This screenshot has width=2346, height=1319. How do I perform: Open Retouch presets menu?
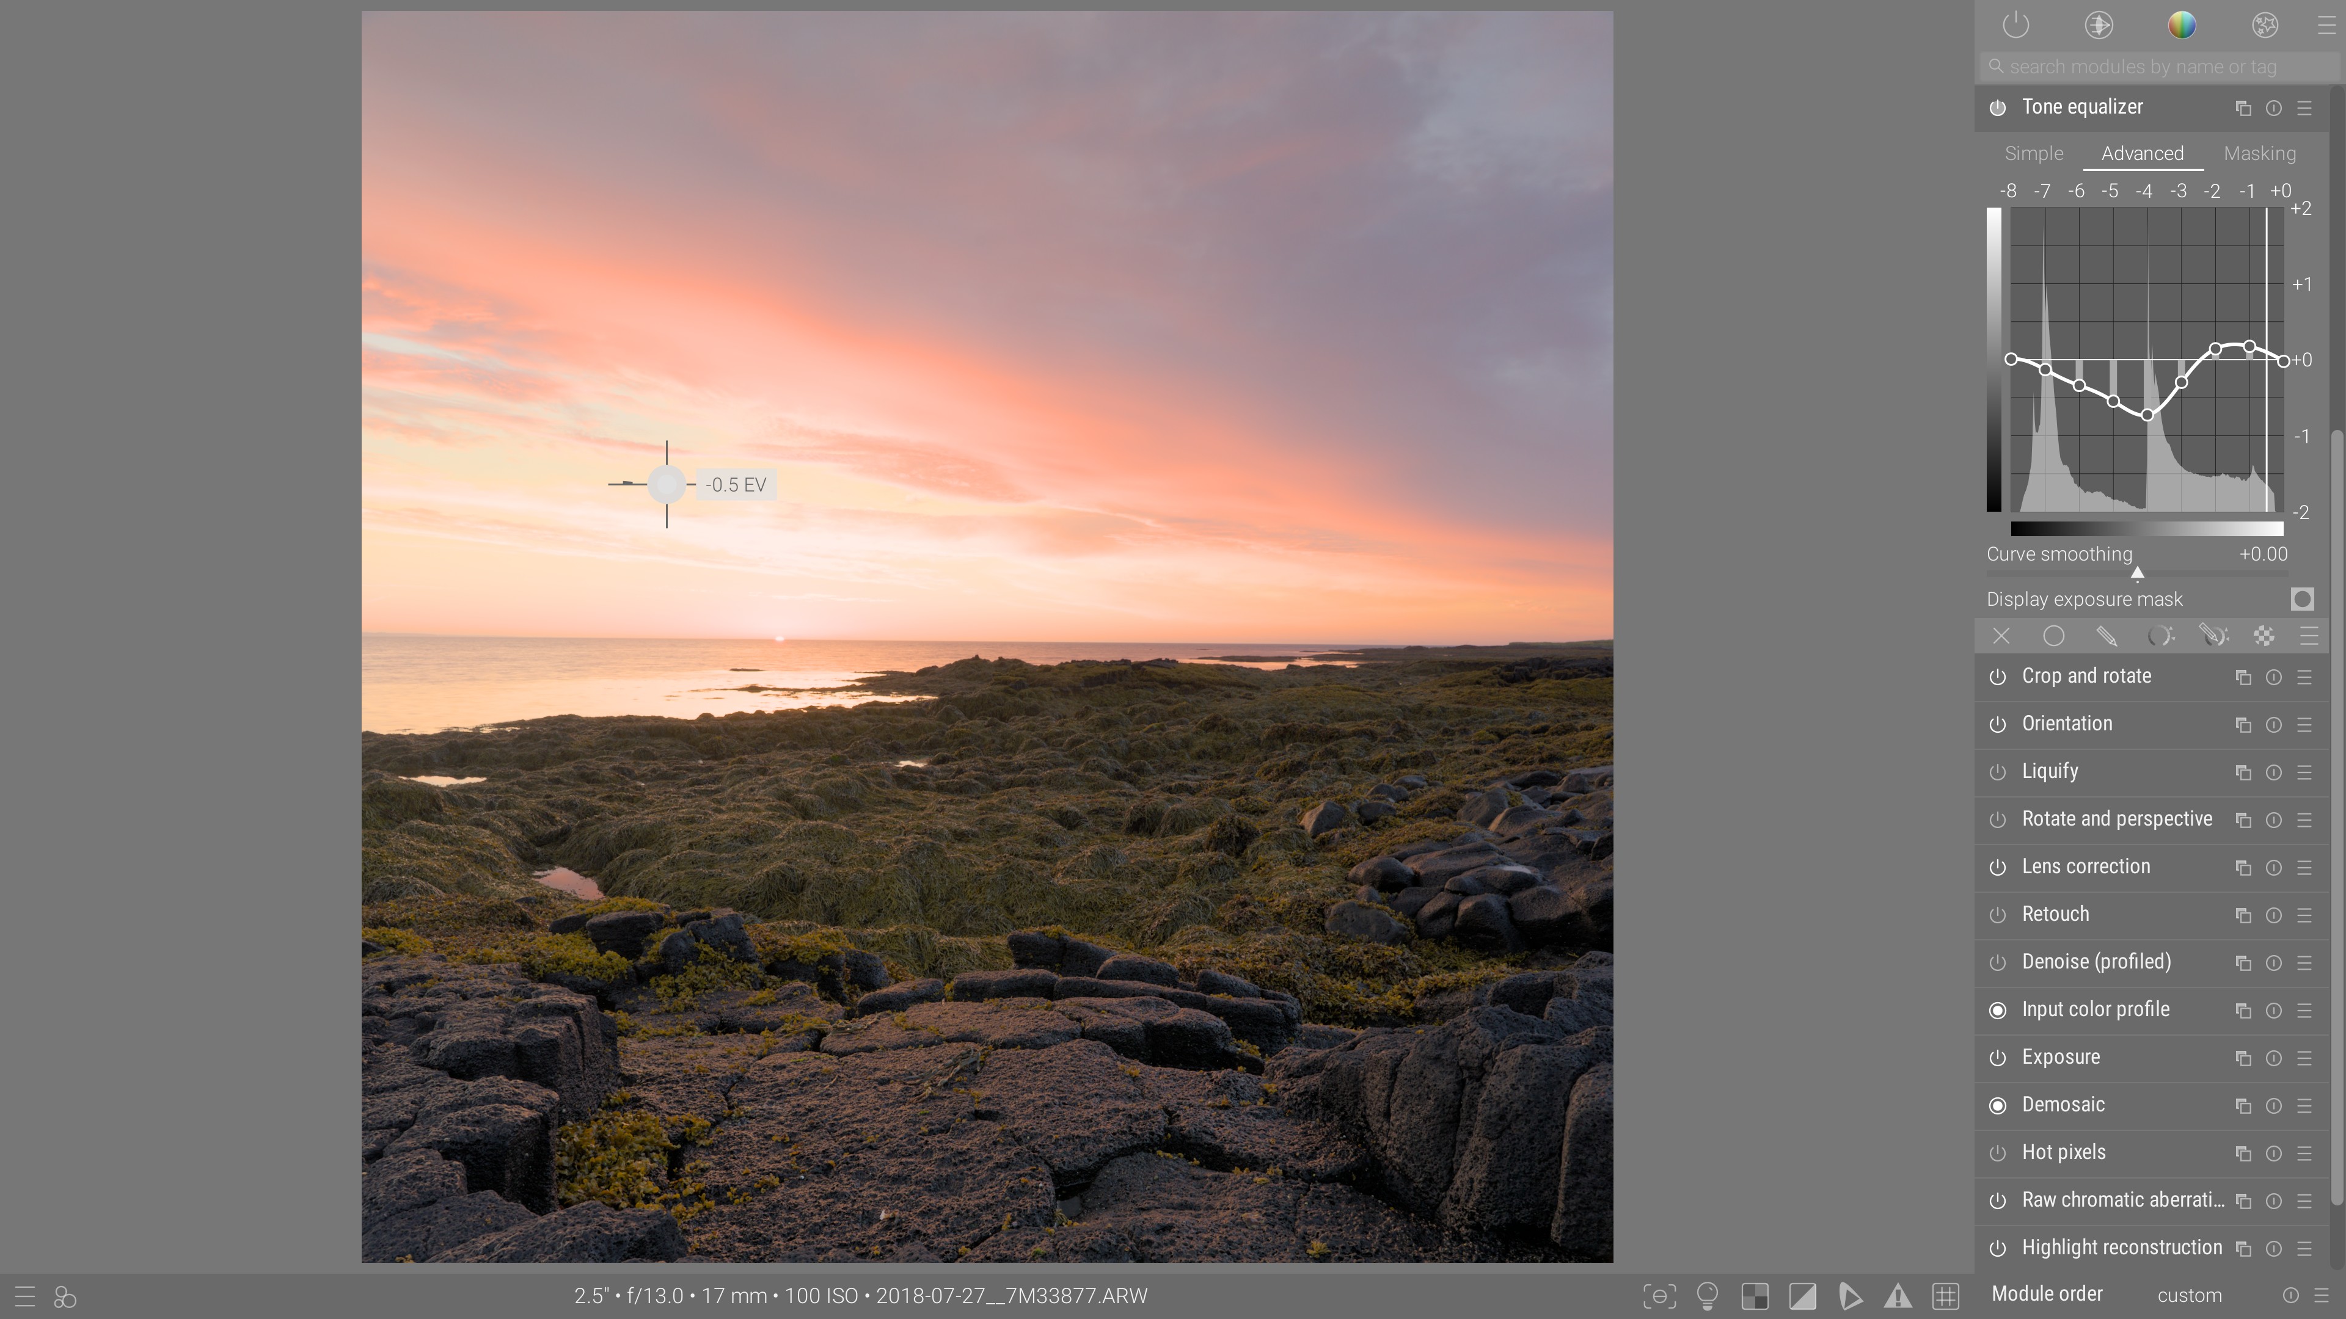tap(2304, 915)
